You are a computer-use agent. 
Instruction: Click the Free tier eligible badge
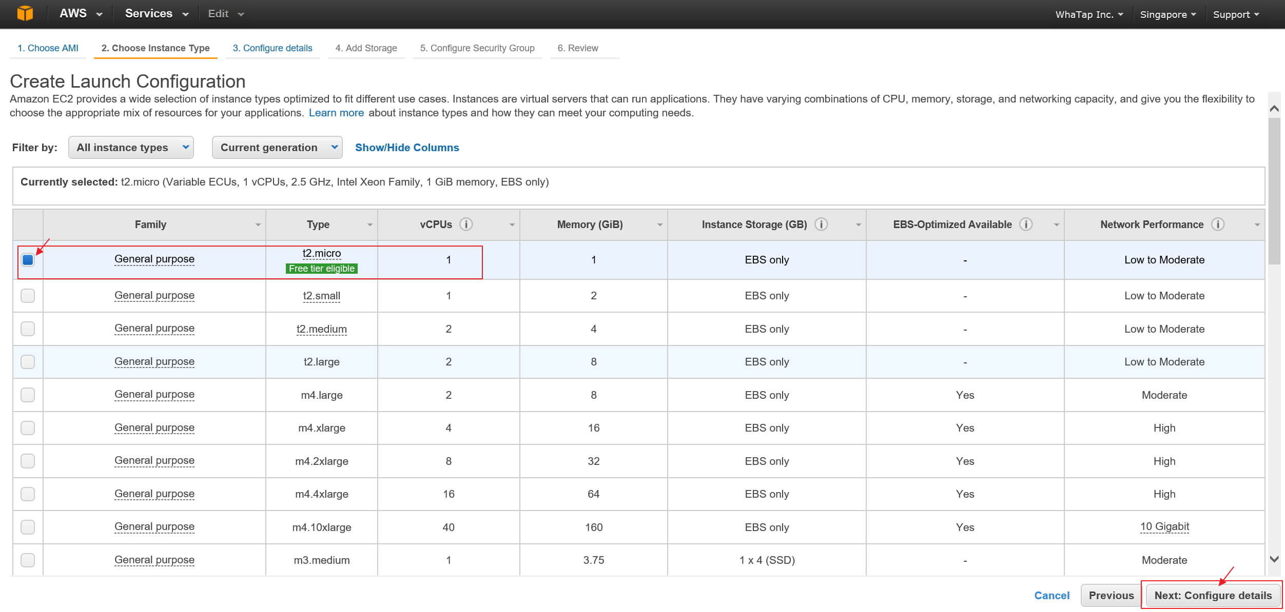point(322,269)
